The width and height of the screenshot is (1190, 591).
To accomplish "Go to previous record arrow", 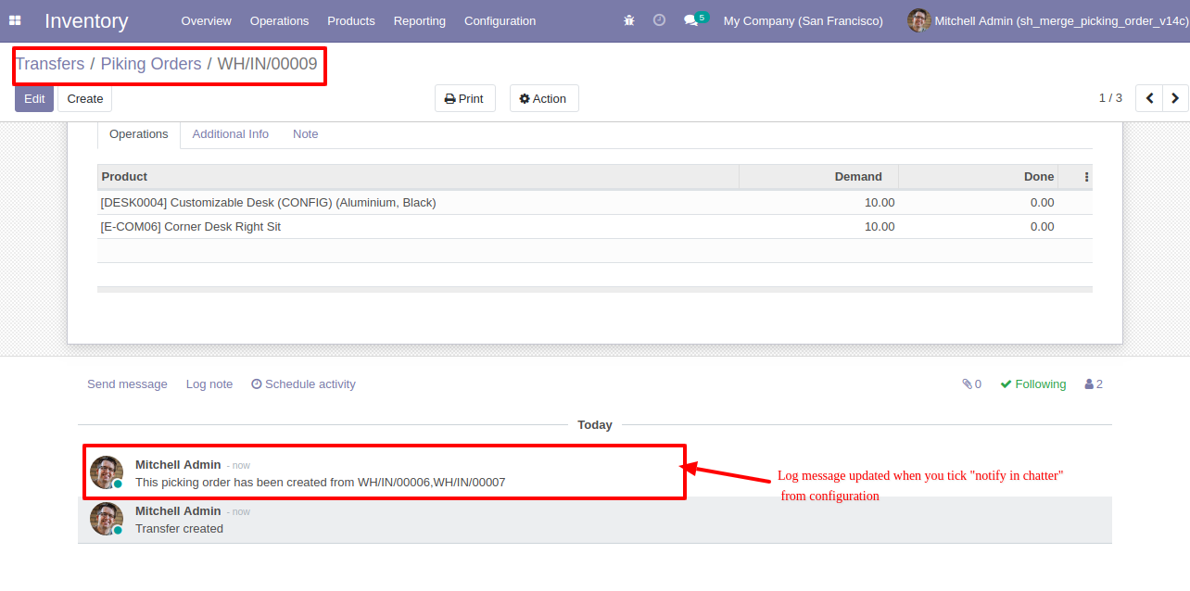I will (x=1149, y=98).
